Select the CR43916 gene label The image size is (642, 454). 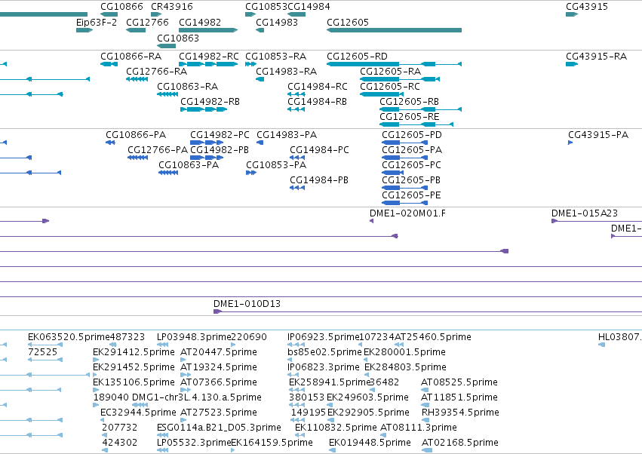pyautogui.click(x=172, y=7)
